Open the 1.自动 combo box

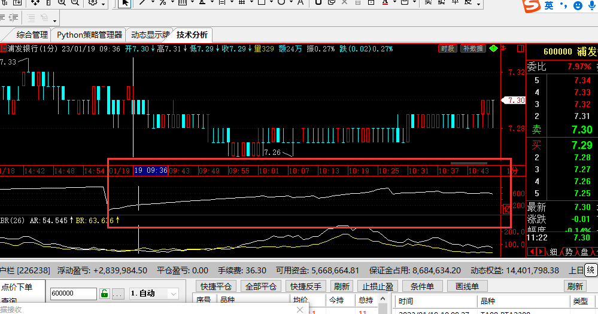153,294
